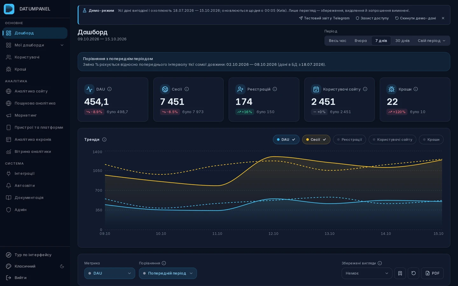Open the Свій період dropdown
The image size is (458, 286).
coord(432,41)
